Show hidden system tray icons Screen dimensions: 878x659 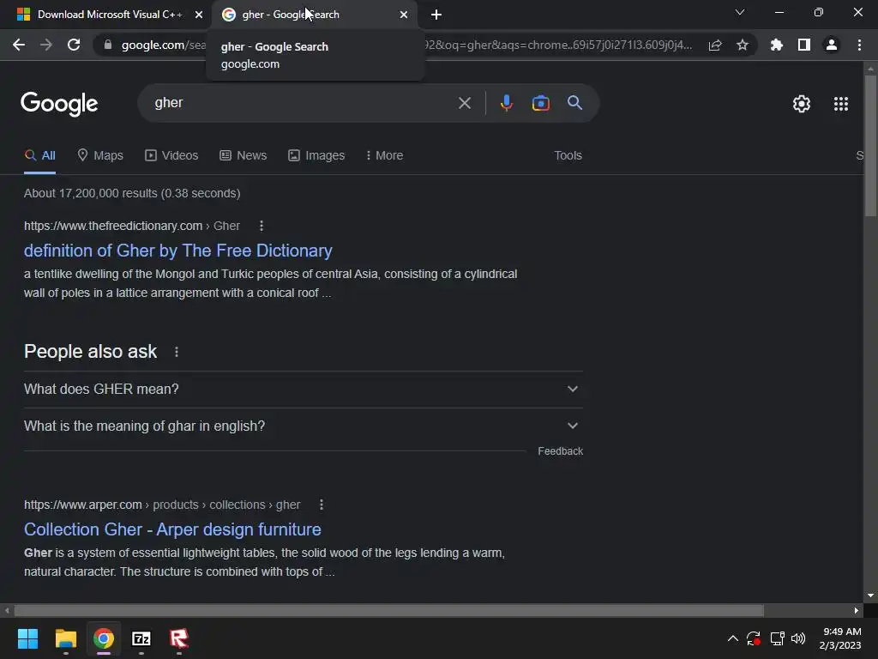[x=732, y=638]
